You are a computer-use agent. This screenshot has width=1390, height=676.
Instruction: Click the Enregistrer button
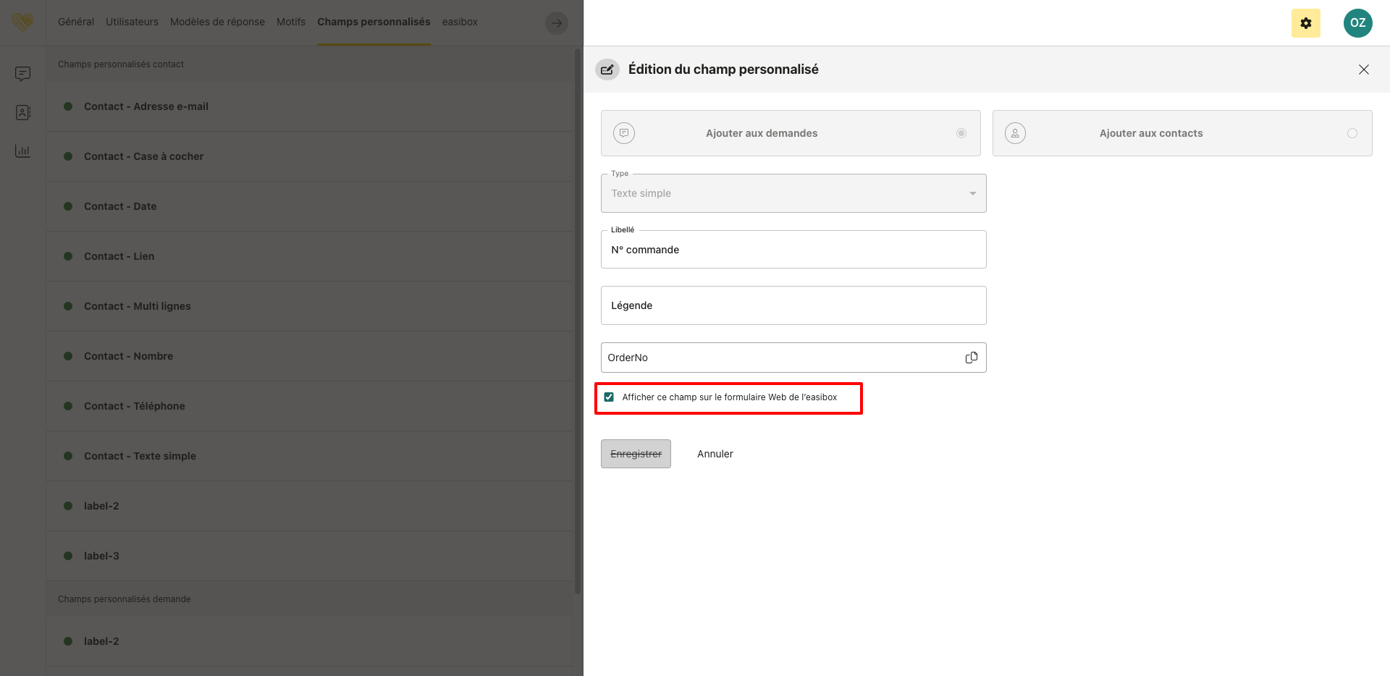click(x=636, y=454)
